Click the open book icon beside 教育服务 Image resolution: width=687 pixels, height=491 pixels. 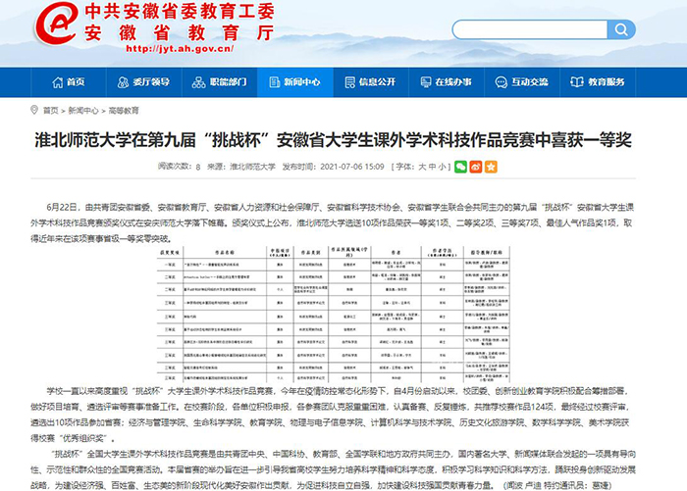click(x=577, y=82)
